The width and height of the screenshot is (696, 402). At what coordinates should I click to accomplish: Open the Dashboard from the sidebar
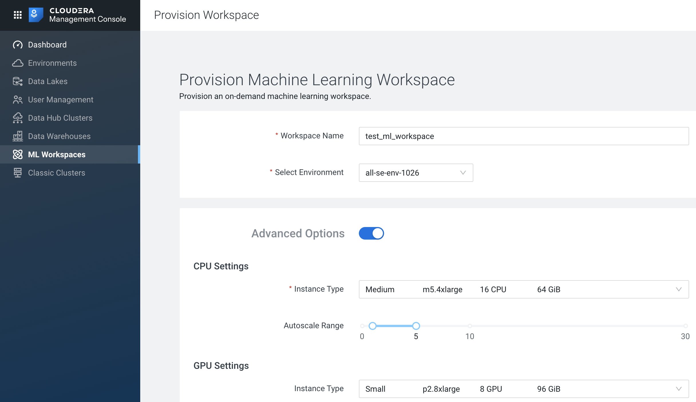coord(47,45)
